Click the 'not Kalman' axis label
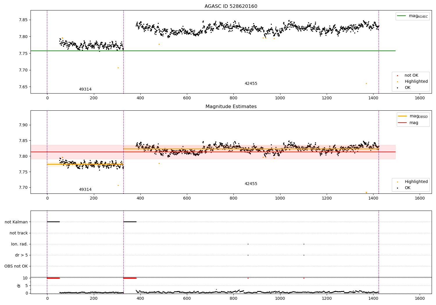Viewport: 436px width, 305px height. click(16, 222)
